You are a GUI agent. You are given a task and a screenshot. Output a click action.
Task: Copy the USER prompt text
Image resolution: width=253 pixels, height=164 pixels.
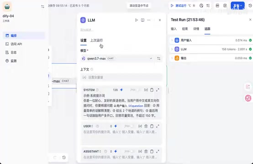coord(152,126)
